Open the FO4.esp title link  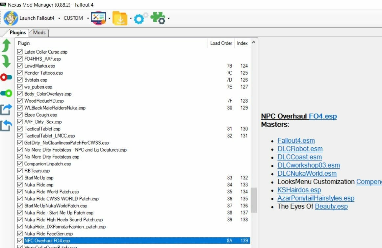click(x=323, y=116)
